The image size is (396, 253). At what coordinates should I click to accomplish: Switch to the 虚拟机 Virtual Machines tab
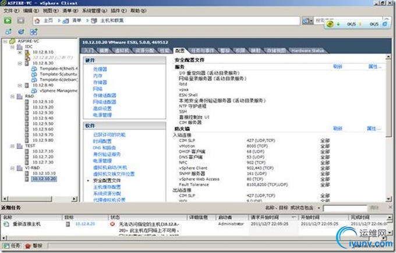tap(122, 51)
